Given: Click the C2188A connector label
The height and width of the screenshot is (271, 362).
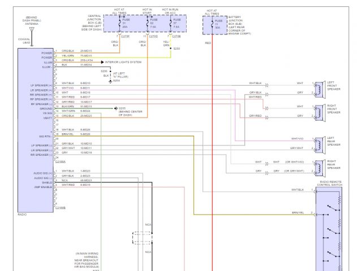Looking at the screenshot, I should 59,161.
